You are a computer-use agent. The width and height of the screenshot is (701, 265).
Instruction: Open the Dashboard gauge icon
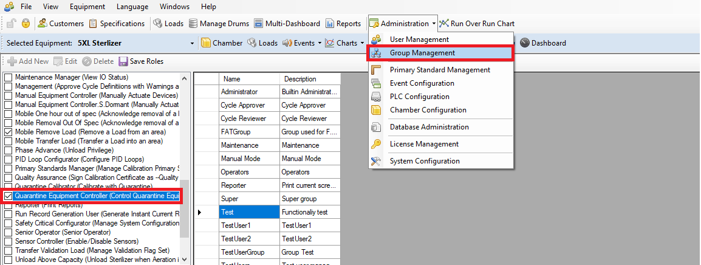(524, 43)
